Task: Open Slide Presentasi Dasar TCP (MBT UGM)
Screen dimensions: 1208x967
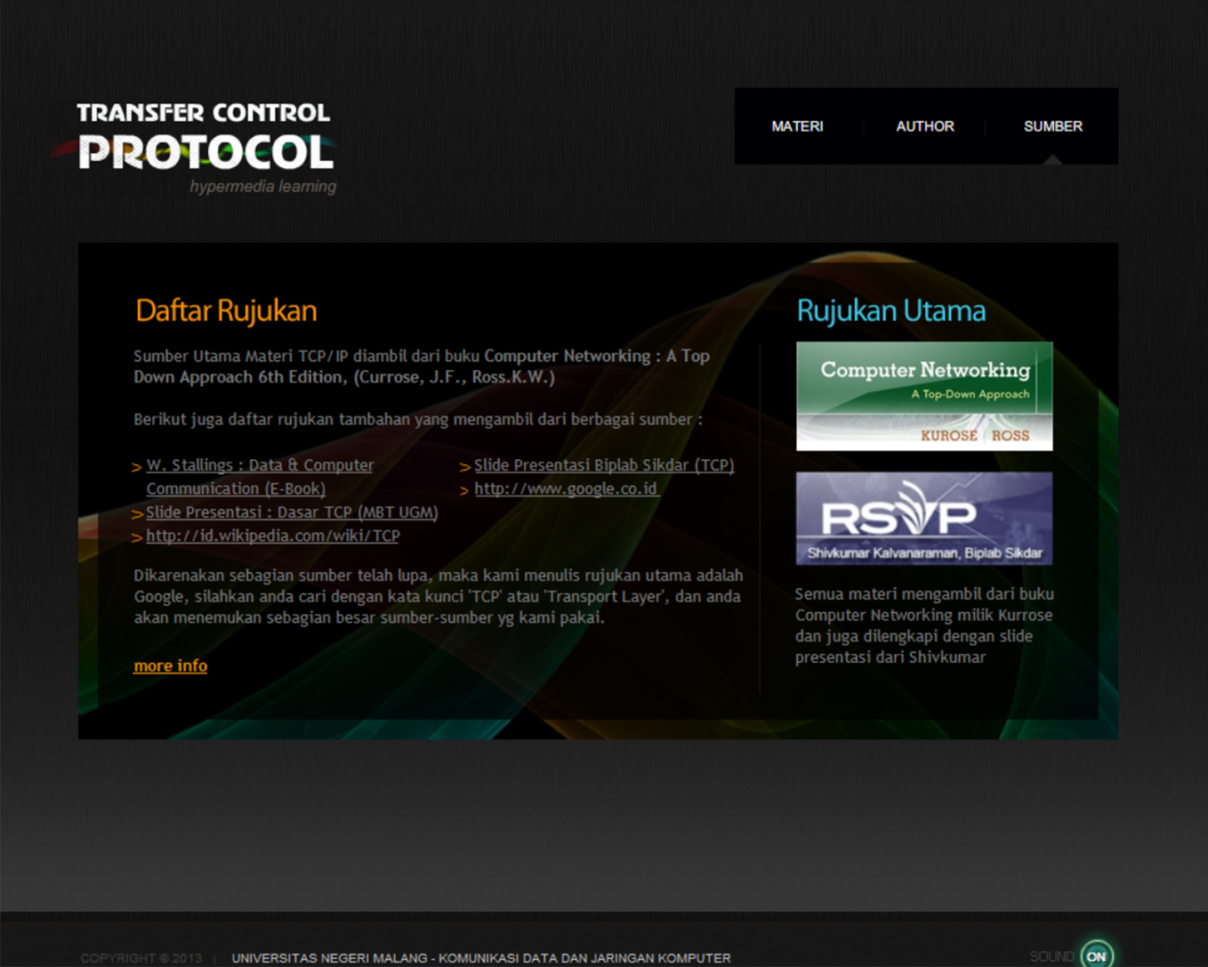Action: [292, 512]
